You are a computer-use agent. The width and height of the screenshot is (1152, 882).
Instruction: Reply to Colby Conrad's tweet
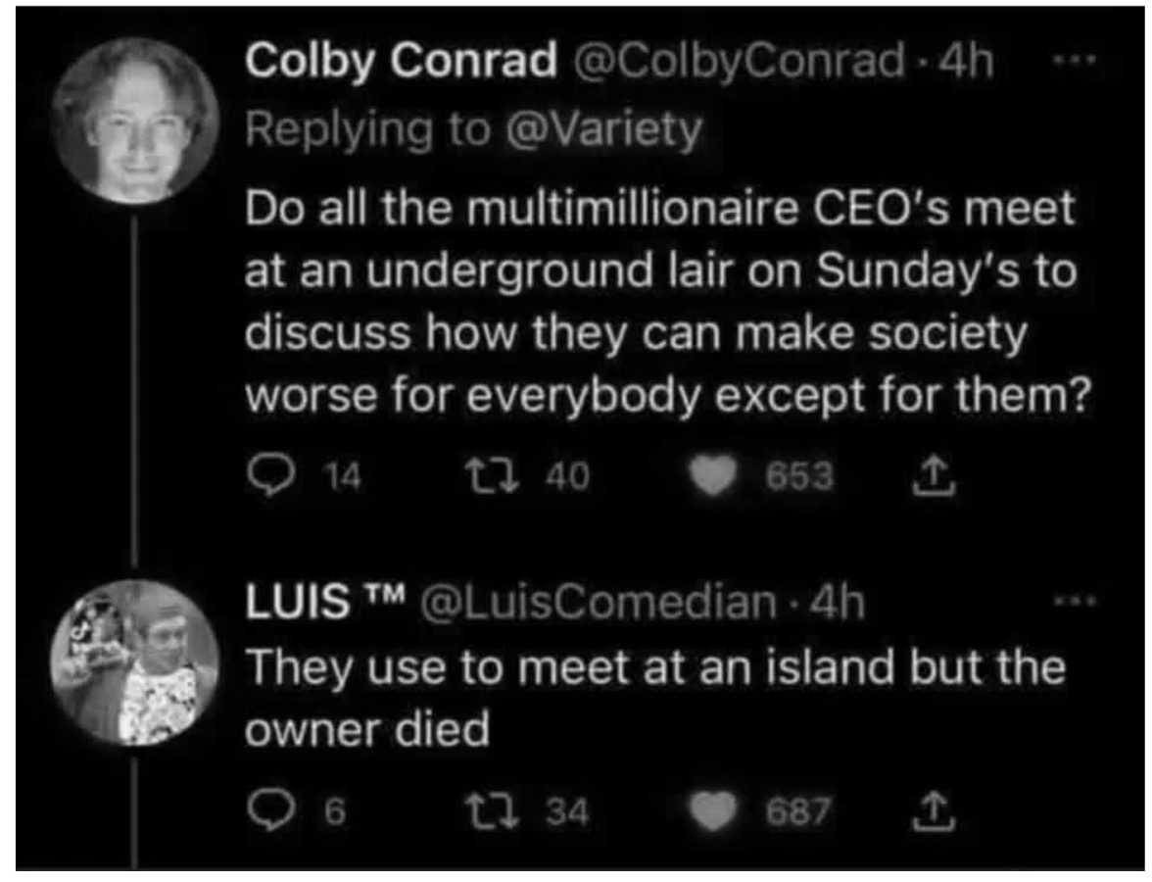tap(263, 477)
